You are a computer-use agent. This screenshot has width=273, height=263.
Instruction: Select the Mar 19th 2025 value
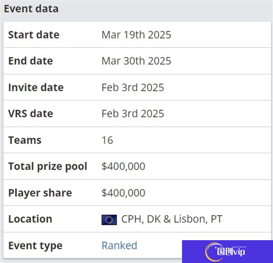136,35
